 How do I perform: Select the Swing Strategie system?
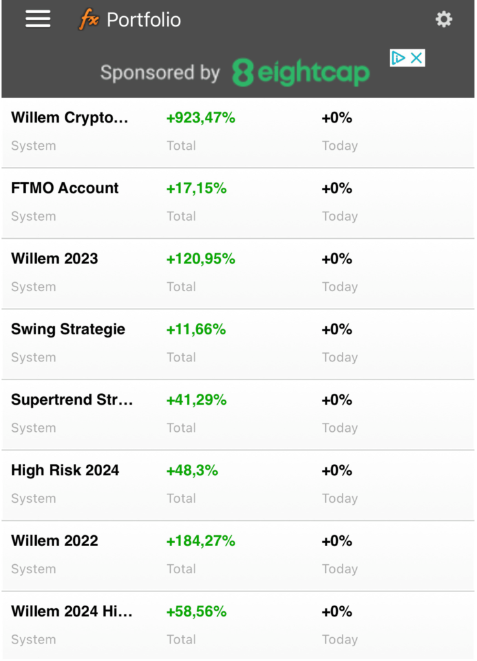point(68,329)
